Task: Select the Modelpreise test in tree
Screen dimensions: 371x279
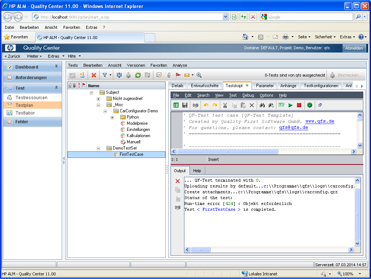Action: click(137, 123)
